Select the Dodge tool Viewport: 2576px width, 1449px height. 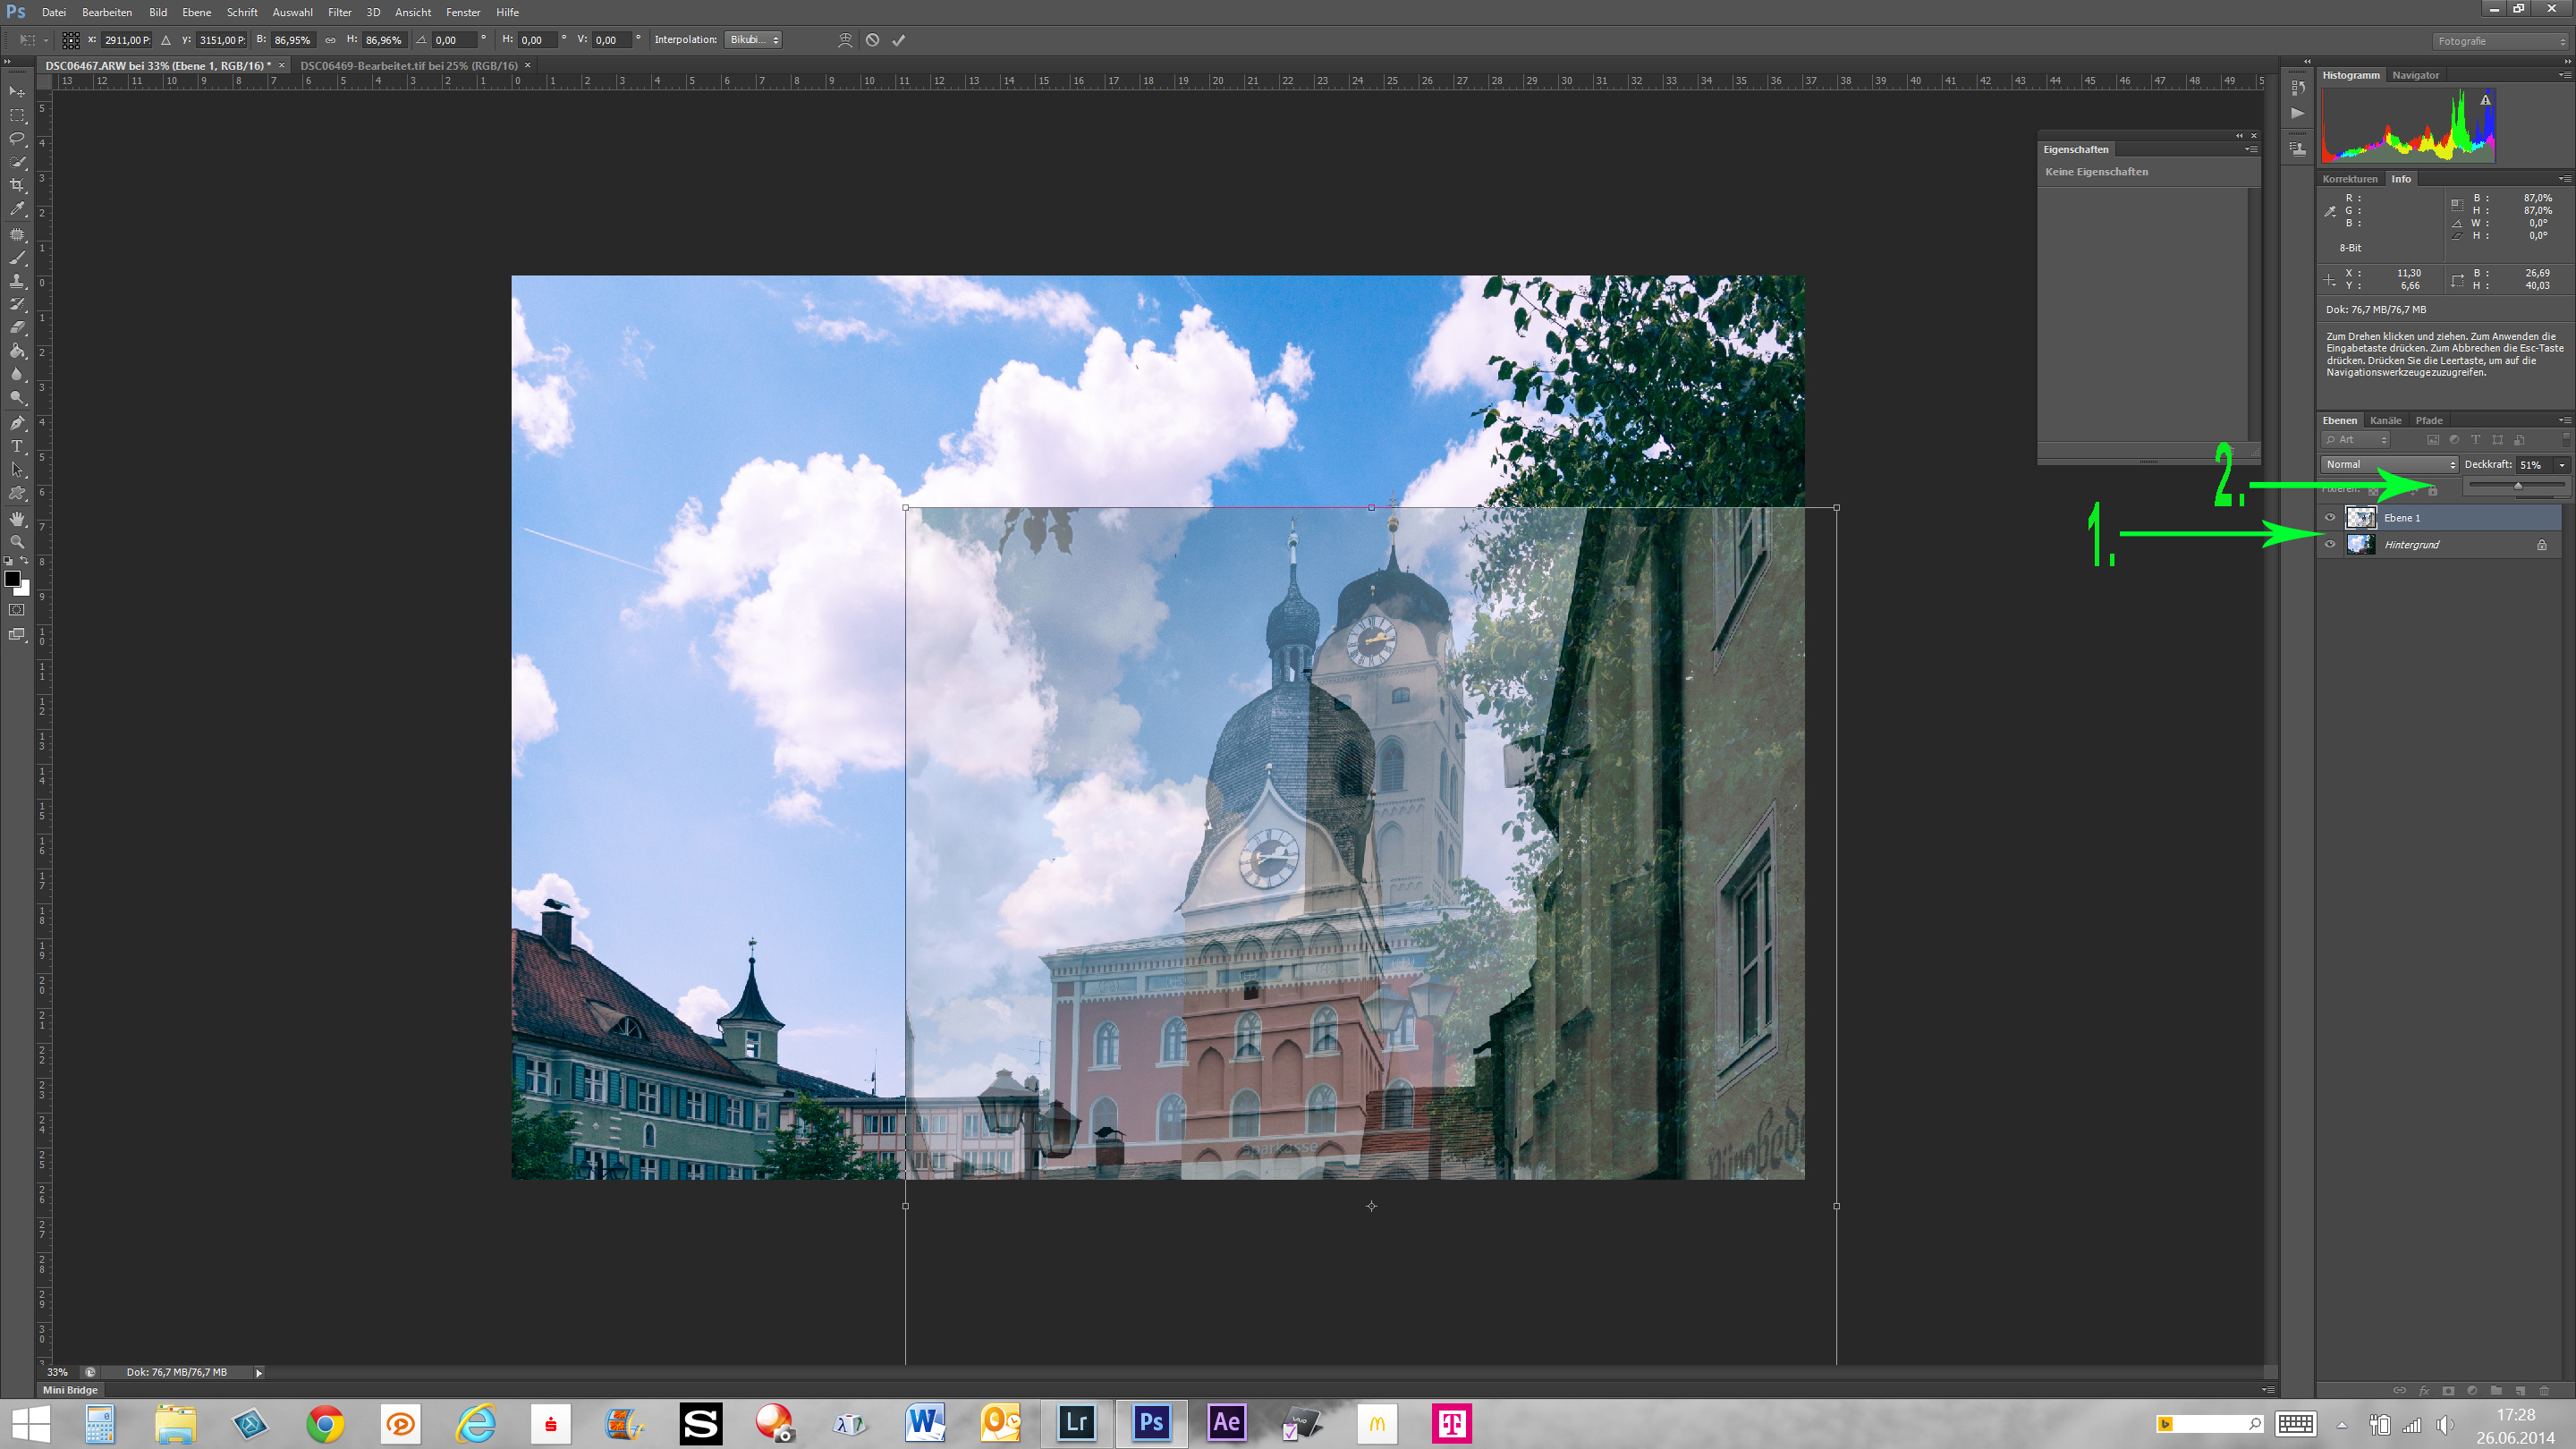(17, 397)
